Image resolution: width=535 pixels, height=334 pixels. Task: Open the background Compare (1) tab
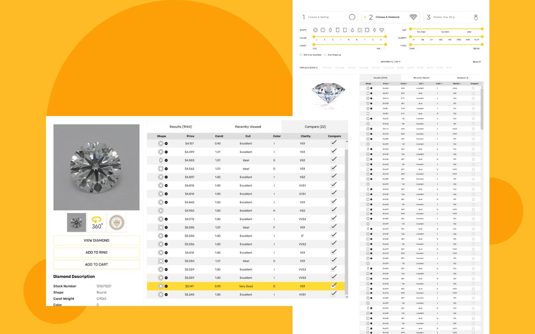[x=463, y=78]
